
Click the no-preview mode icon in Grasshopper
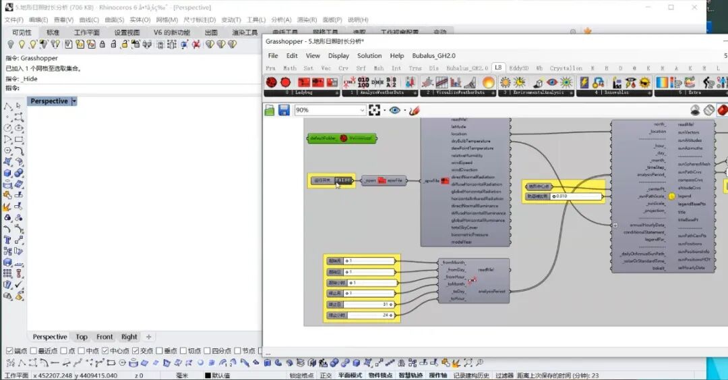point(695,110)
